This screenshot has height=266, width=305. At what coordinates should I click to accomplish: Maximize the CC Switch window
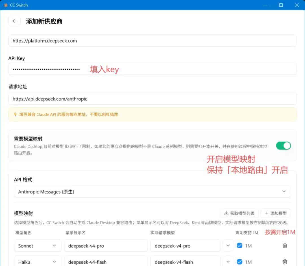tap(281, 5)
